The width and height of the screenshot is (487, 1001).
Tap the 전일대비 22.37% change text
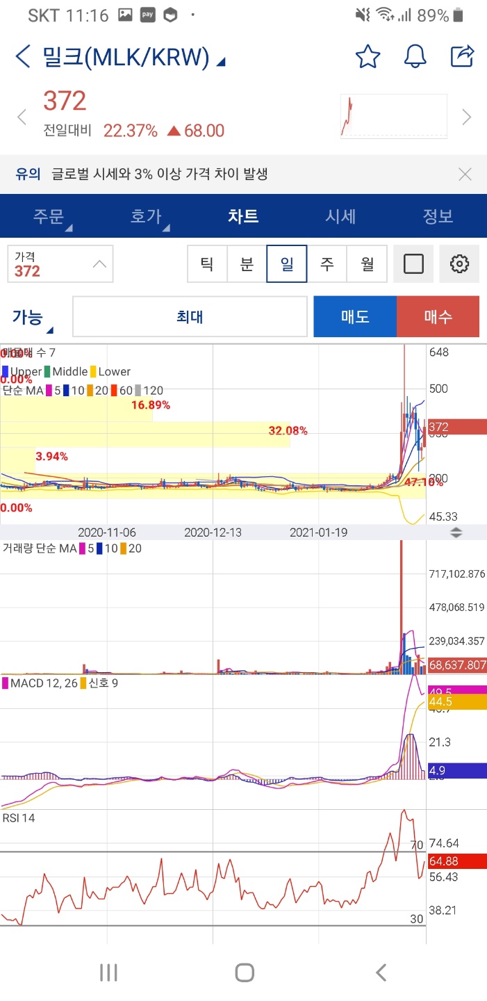[x=134, y=131]
